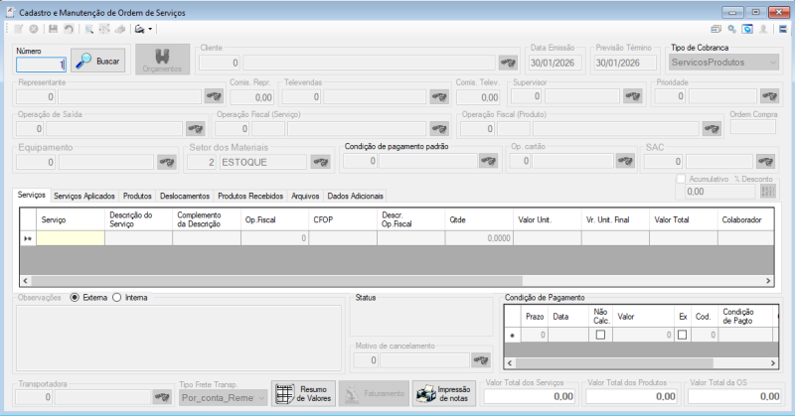795x416 pixels.
Task: Click the Buscar button
Action: [97, 61]
